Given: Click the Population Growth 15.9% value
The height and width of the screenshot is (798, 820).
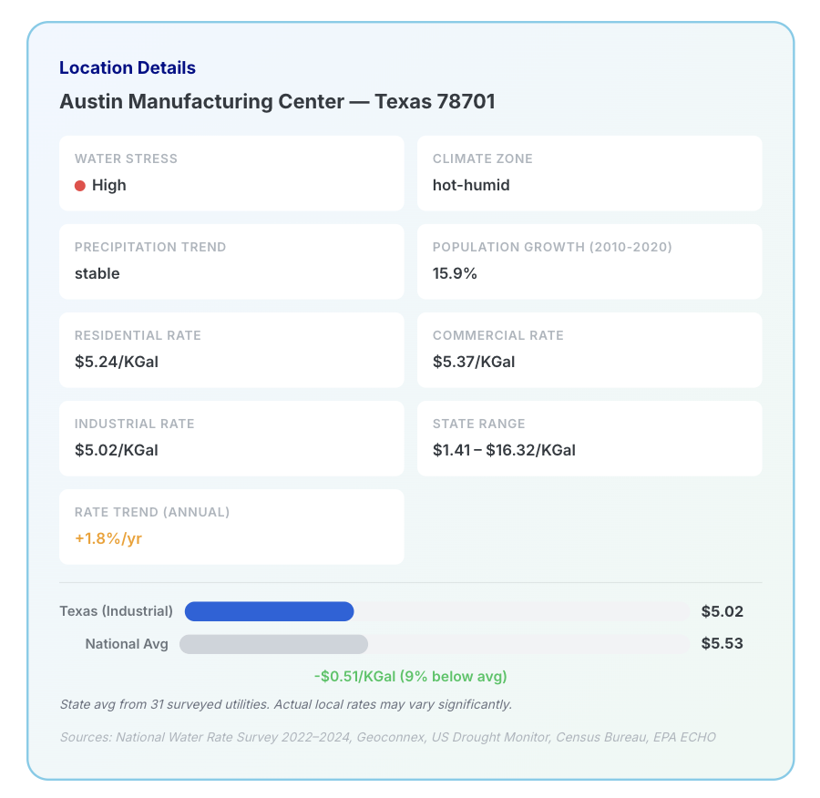Looking at the screenshot, I should (x=455, y=273).
